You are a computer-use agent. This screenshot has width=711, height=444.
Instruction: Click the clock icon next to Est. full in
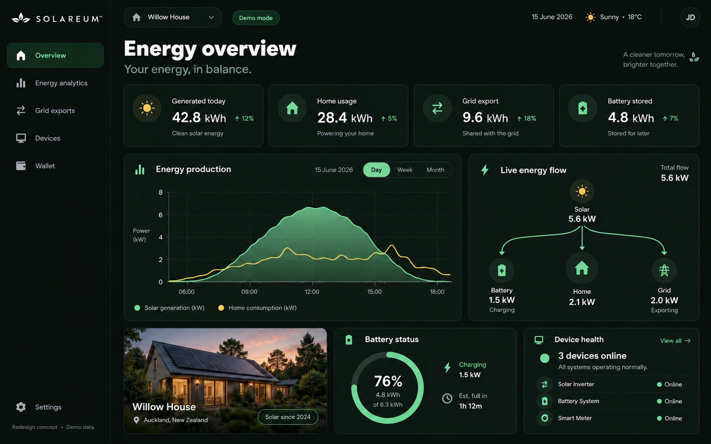point(447,398)
